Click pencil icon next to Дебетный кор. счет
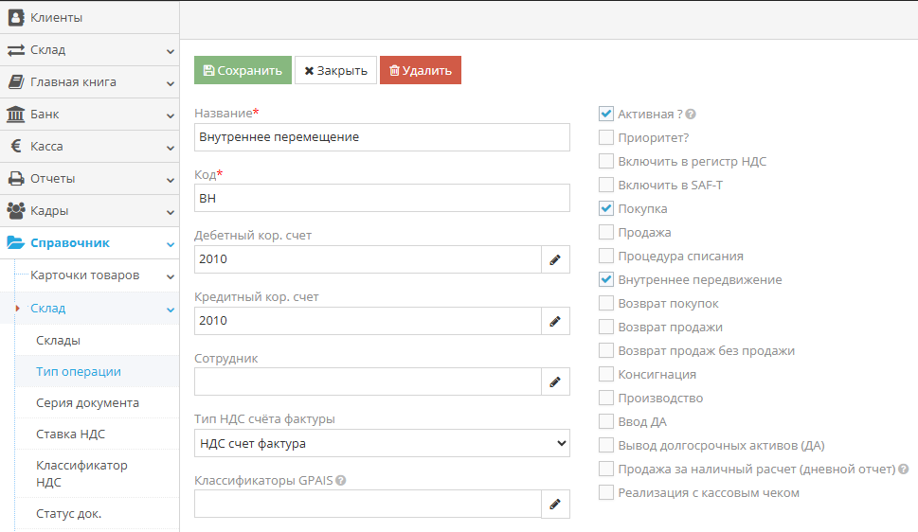This screenshot has width=918, height=532. pyautogui.click(x=555, y=259)
